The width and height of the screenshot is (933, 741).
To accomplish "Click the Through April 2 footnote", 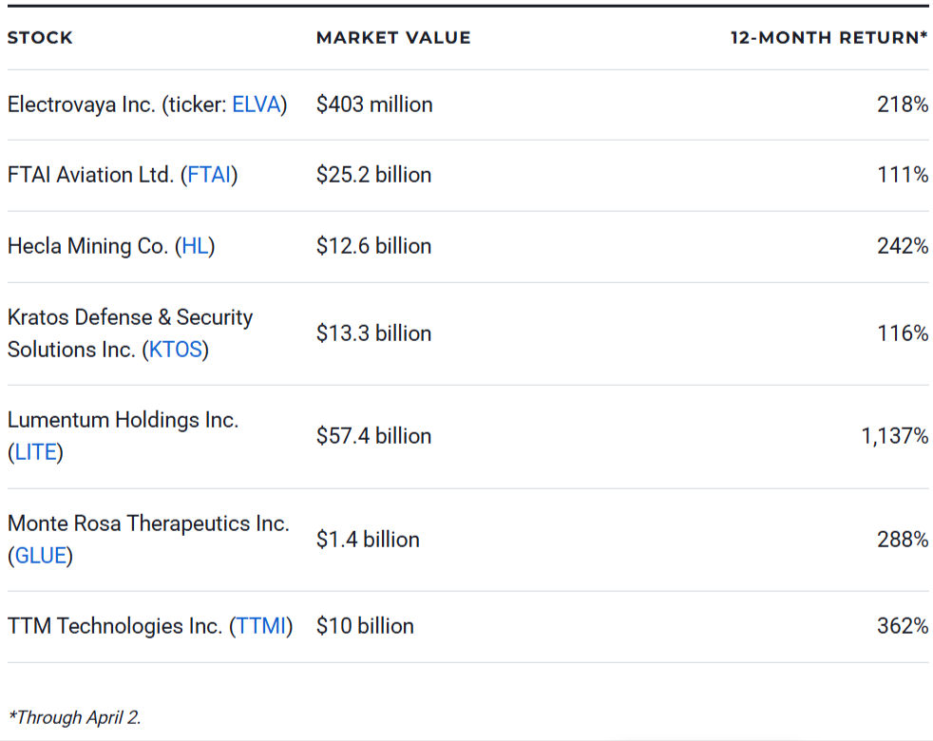I will tap(72, 717).
